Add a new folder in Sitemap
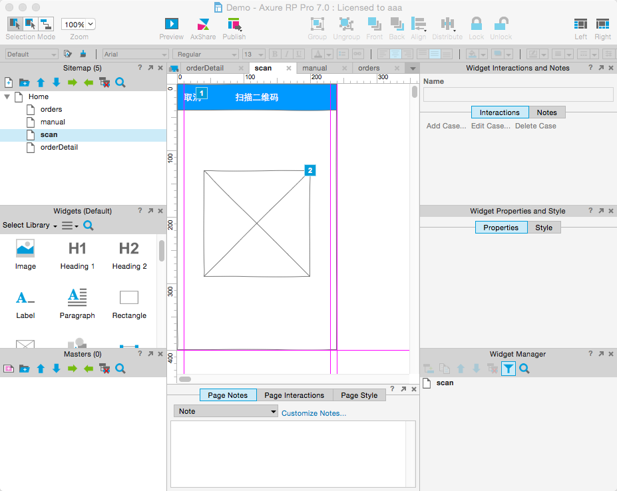617x491 pixels. [25, 82]
